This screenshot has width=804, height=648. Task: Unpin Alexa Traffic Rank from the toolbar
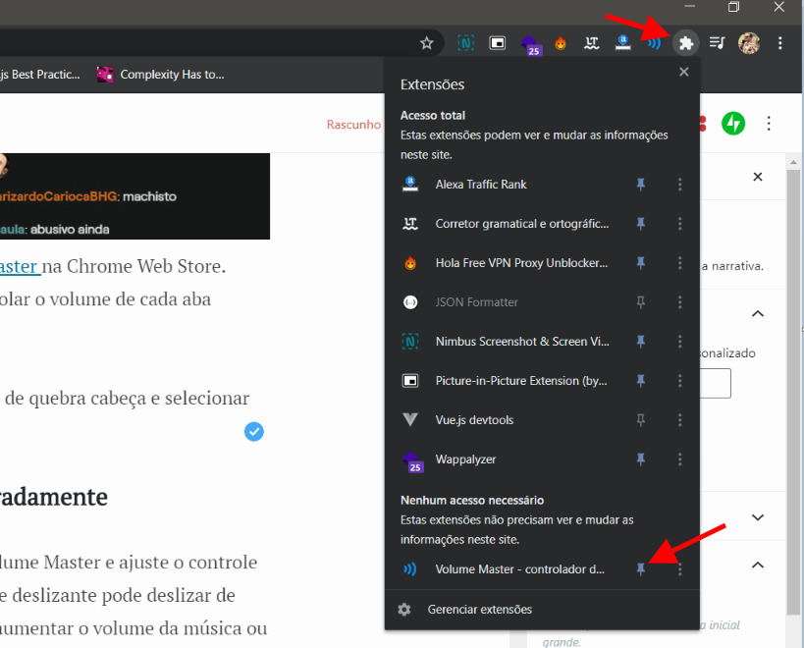pos(641,184)
